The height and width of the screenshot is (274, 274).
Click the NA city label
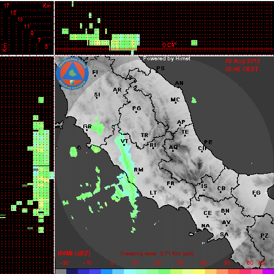click(x=206, y=226)
